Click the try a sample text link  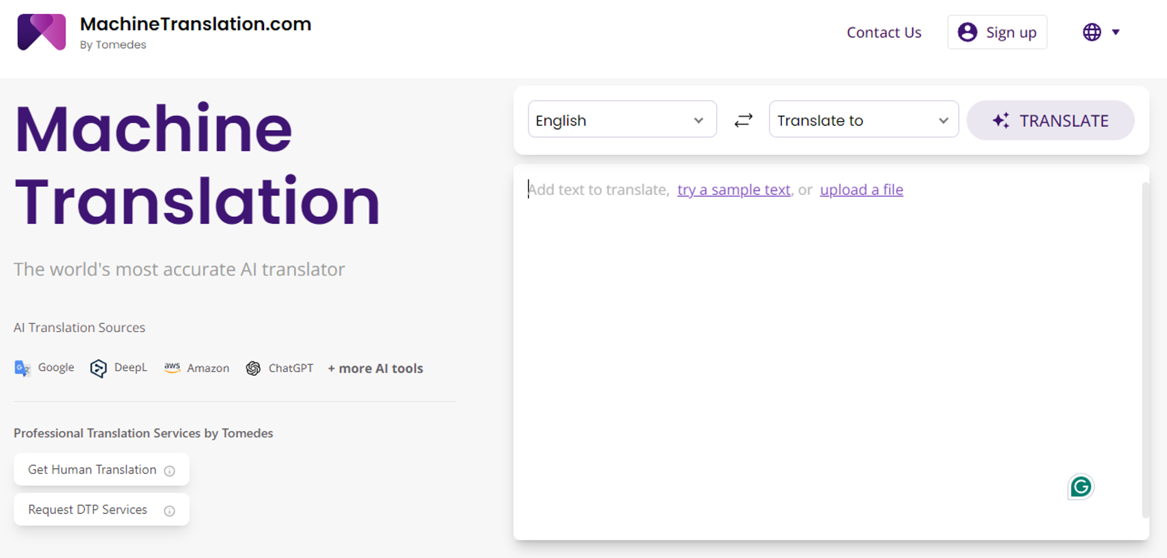tap(734, 190)
